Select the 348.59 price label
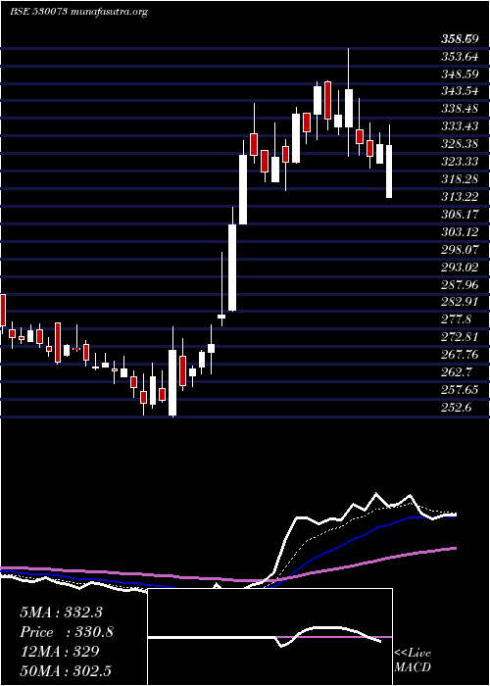This screenshot has height=686, width=490. 459,73
